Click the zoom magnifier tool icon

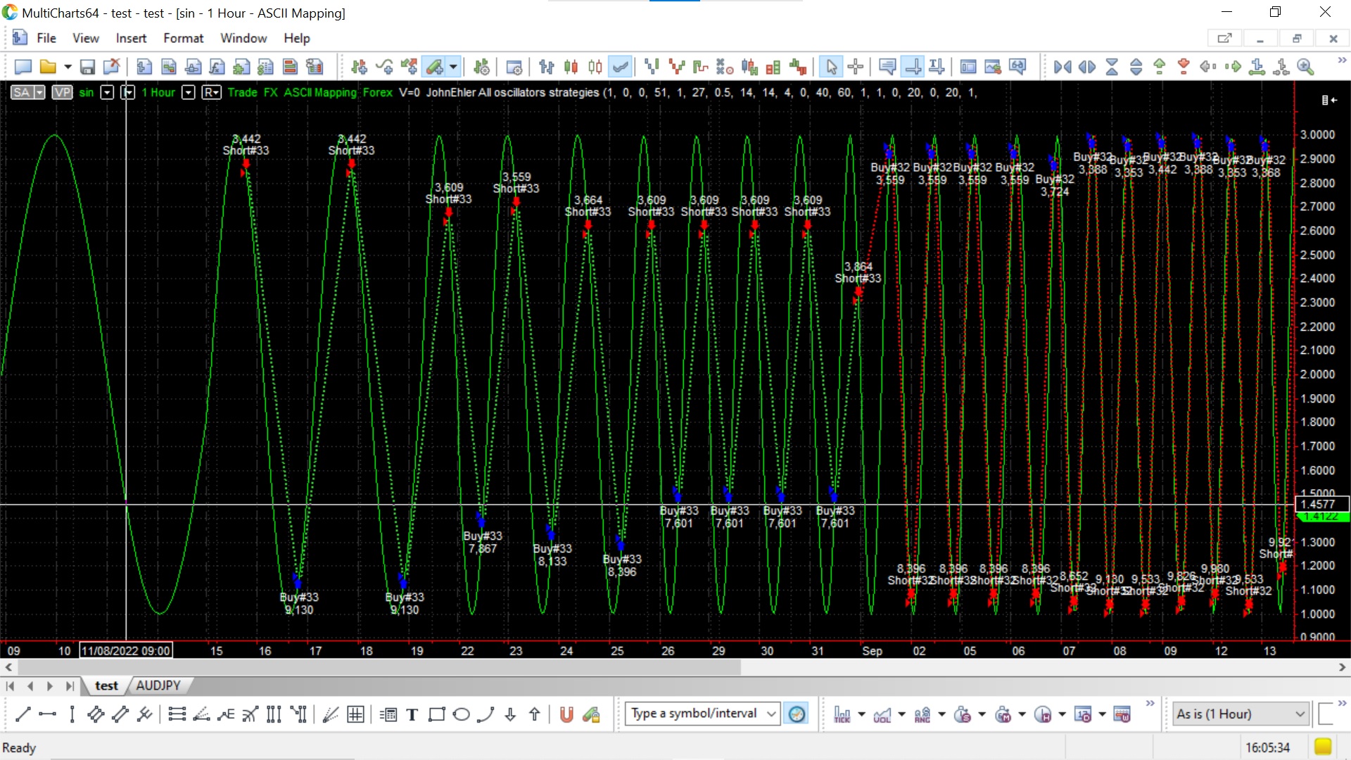point(1305,67)
